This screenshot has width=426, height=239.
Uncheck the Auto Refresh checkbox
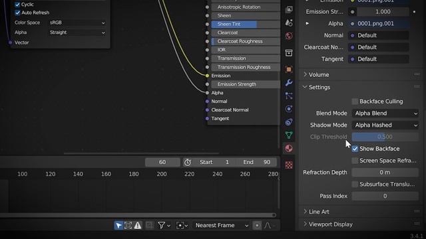[18, 13]
